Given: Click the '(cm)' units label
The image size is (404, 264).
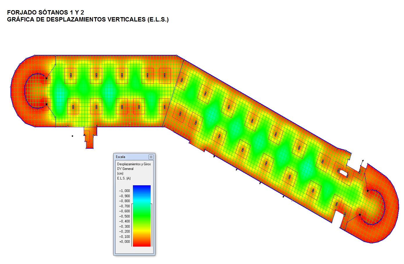Looking at the screenshot, I should click(x=120, y=173).
